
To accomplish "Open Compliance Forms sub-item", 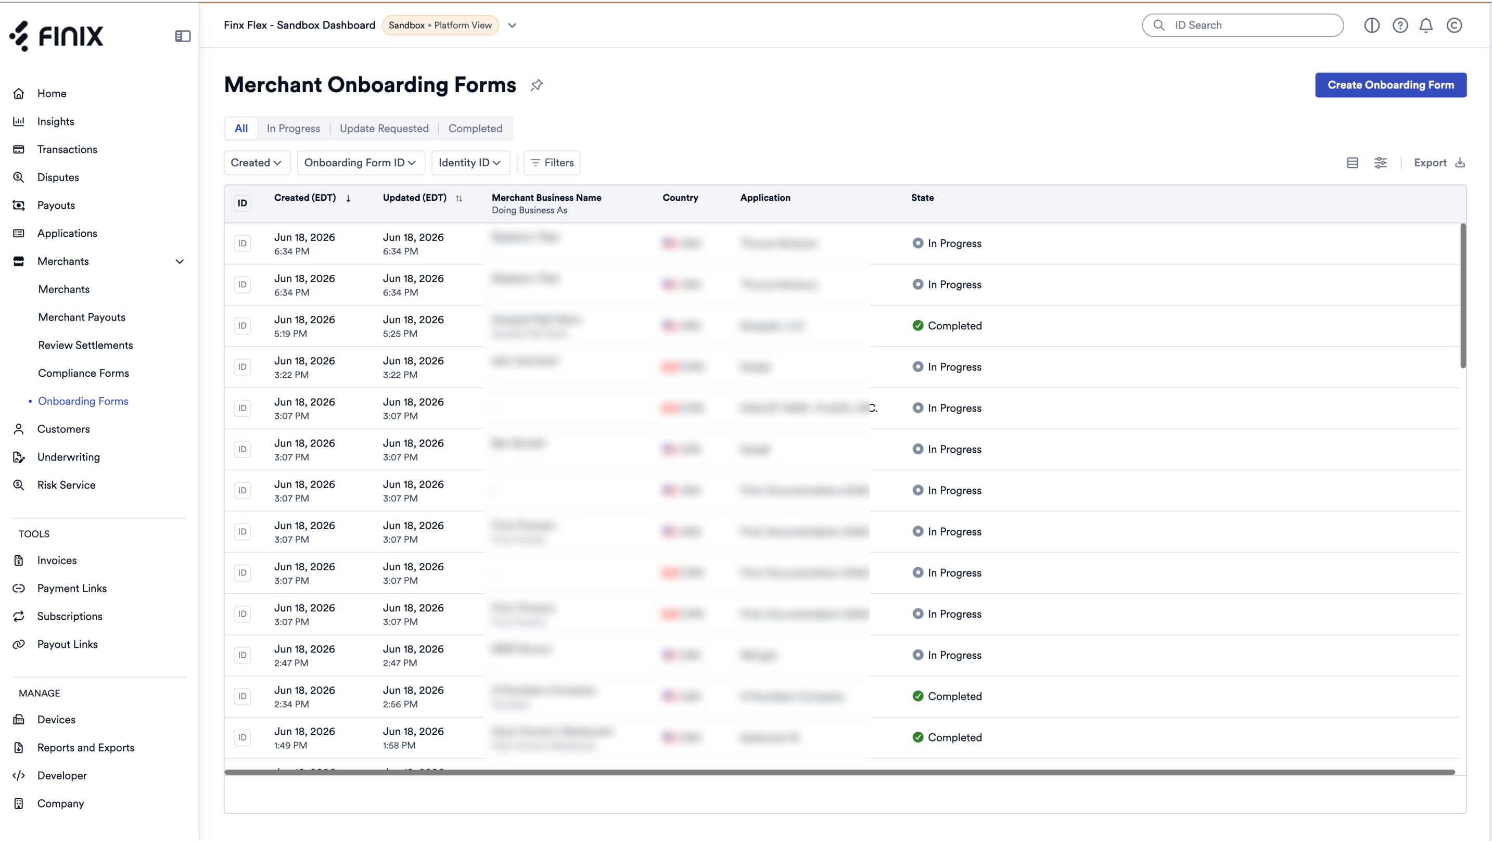I will [x=83, y=374].
